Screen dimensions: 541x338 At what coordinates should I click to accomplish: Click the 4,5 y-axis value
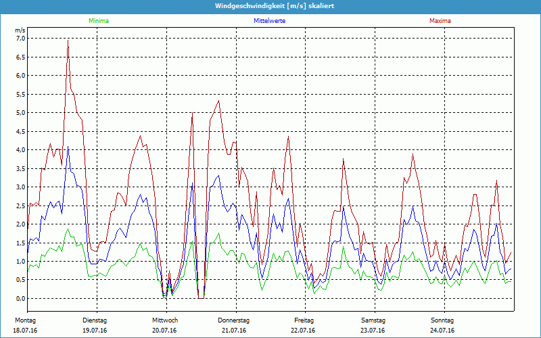(x=21, y=131)
